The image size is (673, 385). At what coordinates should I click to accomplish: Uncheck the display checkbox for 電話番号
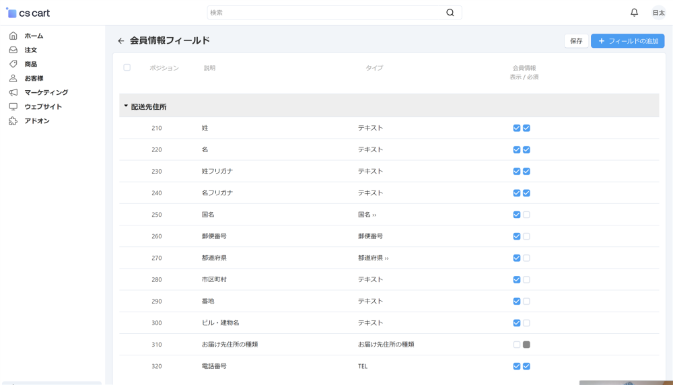coord(516,366)
